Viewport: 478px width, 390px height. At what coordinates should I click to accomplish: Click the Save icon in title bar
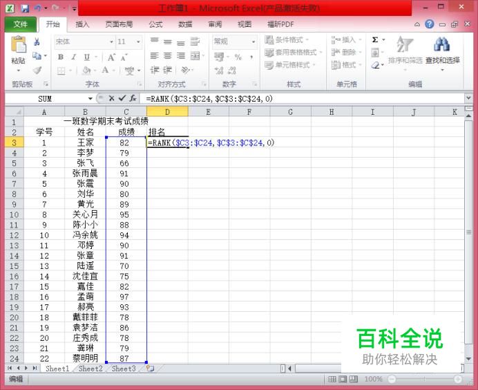tap(25, 8)
